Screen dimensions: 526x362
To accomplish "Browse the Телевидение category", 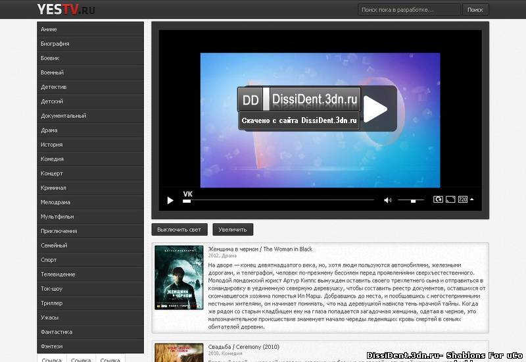I will pyautogui.click(x=91, y=274).
